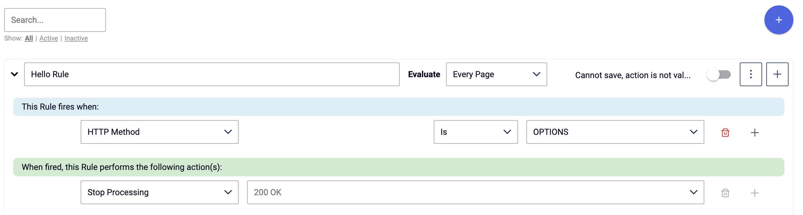This screenshot has height=215, width=803.
Task: Open the Stop Processing action dropdown
Action: coord(159,192)
